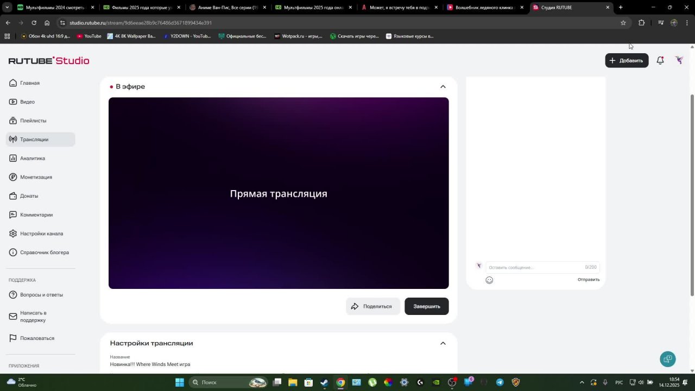
Task: Switch to the Аниме Ван-Пис tab
Action: [x=228, y=8]
